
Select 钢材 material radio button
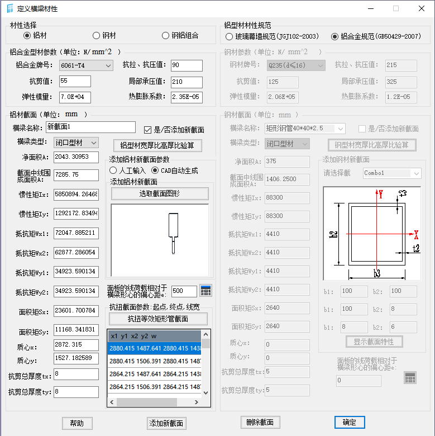pyautogui.click(x=96, y=36)
